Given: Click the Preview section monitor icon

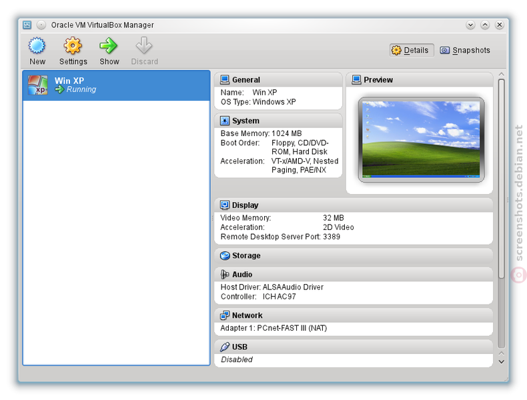Looking at the screenshot, I should [356, 80].
